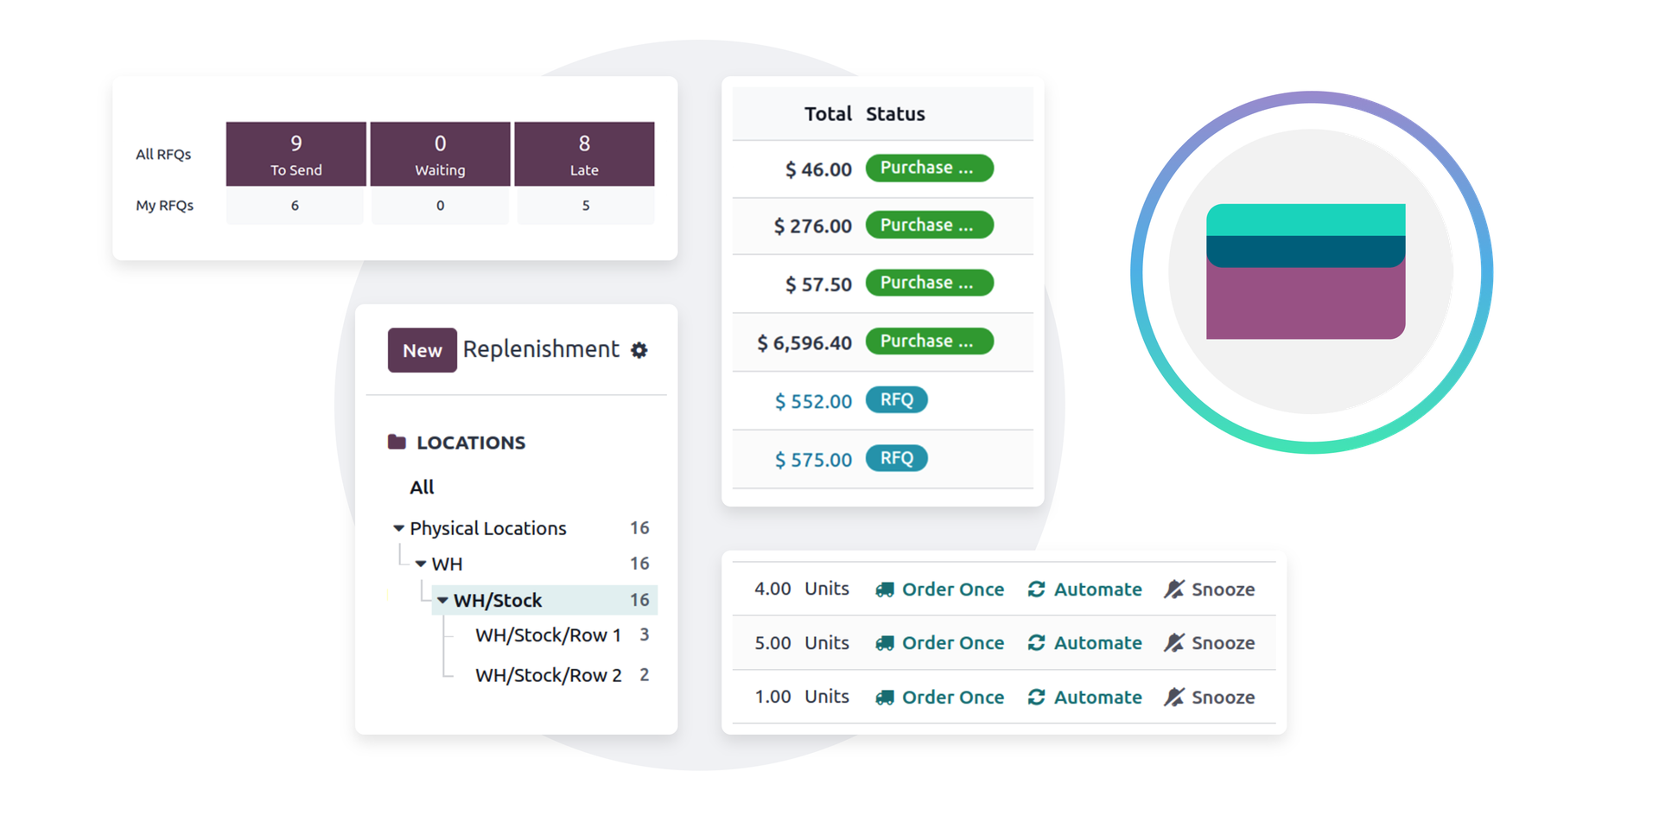
Task: Click the Automate refresh icon in the 5.00 Units row
Action: click(x=1036, y=643)
